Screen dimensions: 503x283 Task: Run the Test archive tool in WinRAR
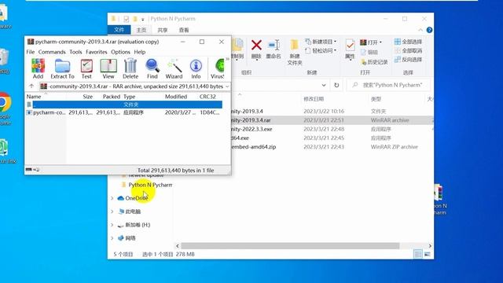coord(86,68)
